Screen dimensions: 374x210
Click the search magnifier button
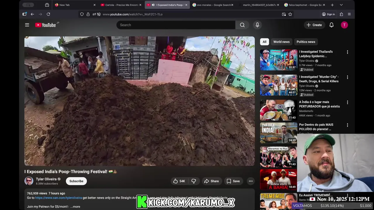242,25
